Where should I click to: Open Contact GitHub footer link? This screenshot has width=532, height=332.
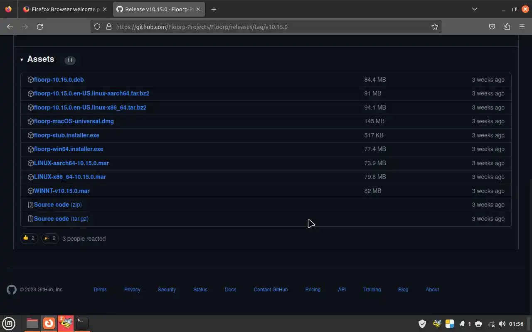pos(271,290)
